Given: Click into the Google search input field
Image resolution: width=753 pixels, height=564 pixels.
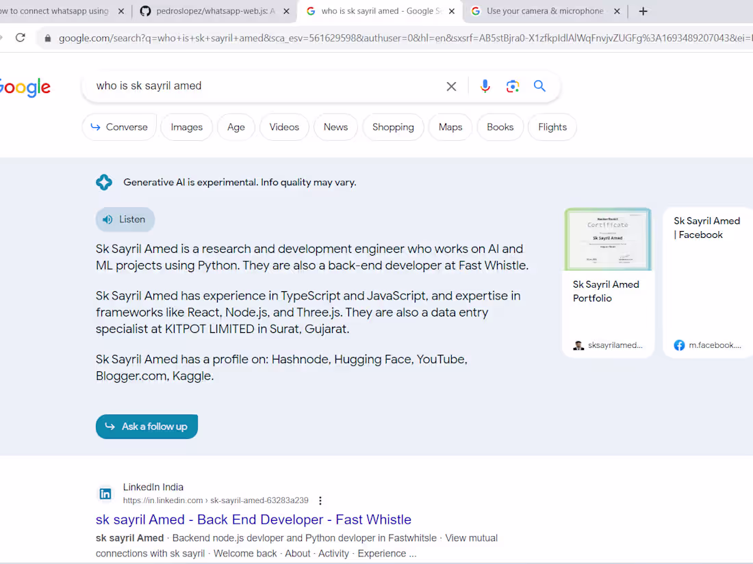Looking at the screenshot, I should [x=264, y=86].
